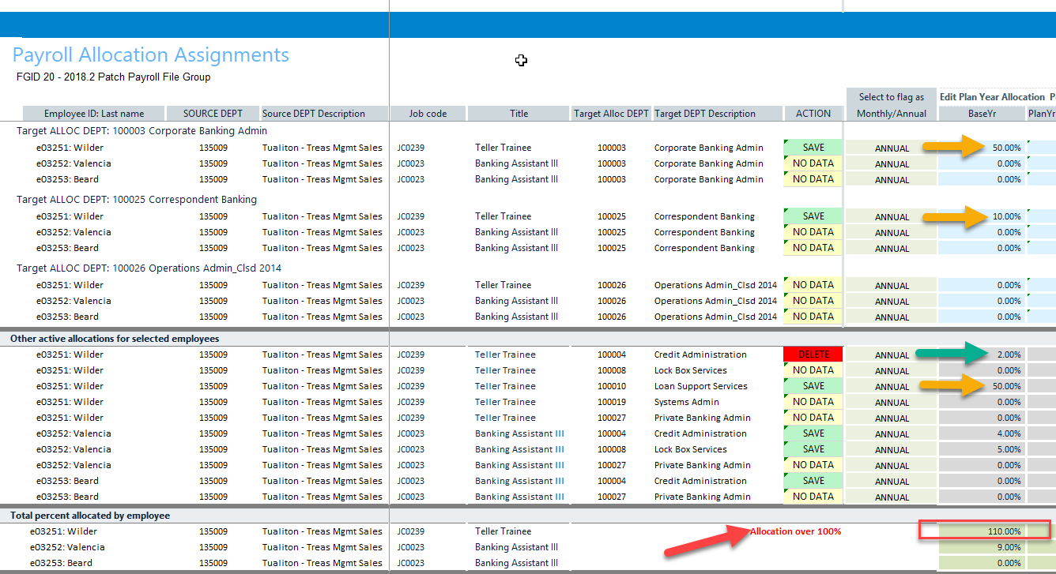Open ANNUAL flag for Wilder's Credit Administration row
The image size is (1056, 574).
click(x=892, y=355)
